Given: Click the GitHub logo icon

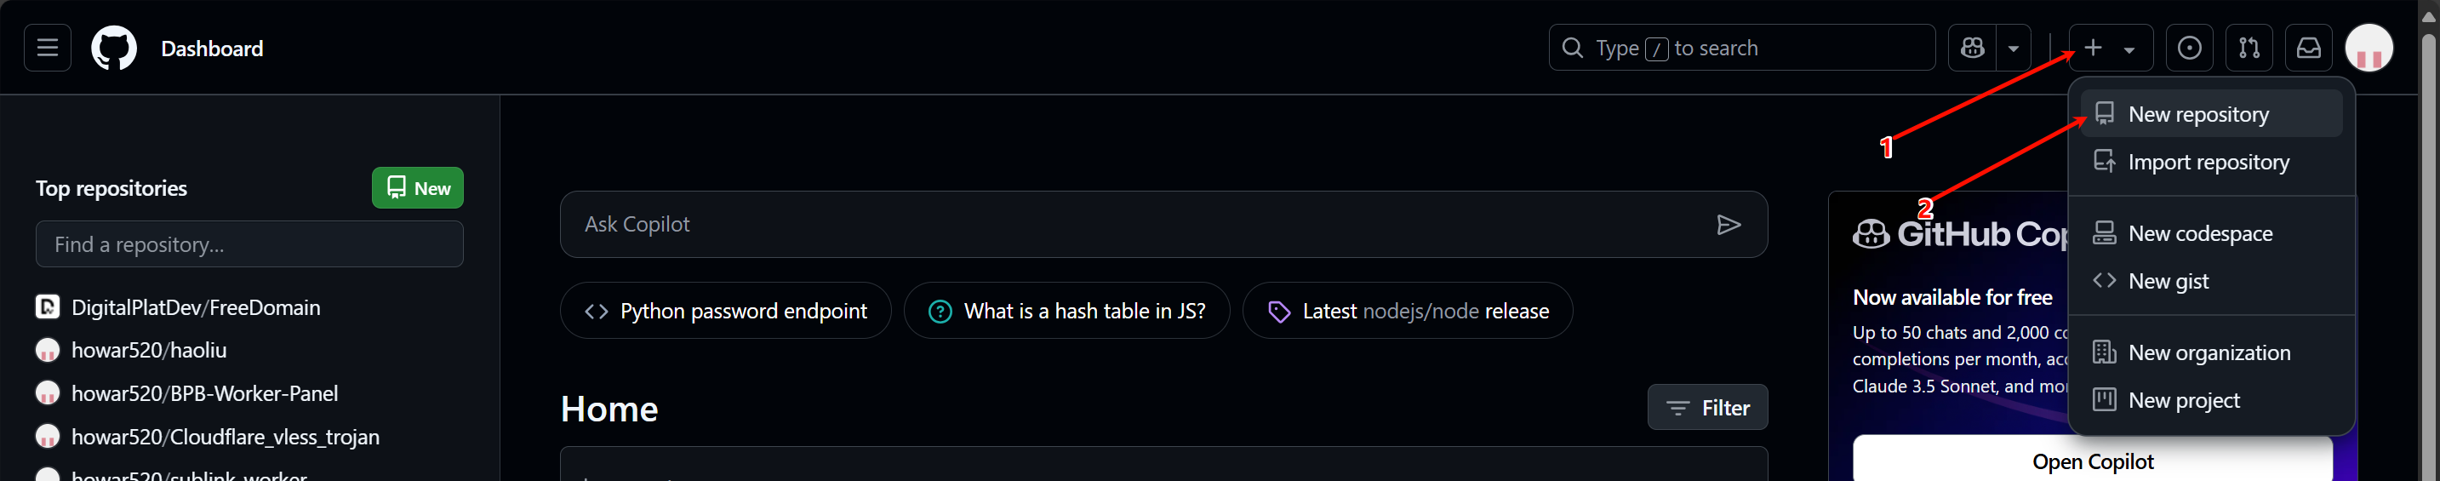Looking at the screenshot, I should coord(114,48).
